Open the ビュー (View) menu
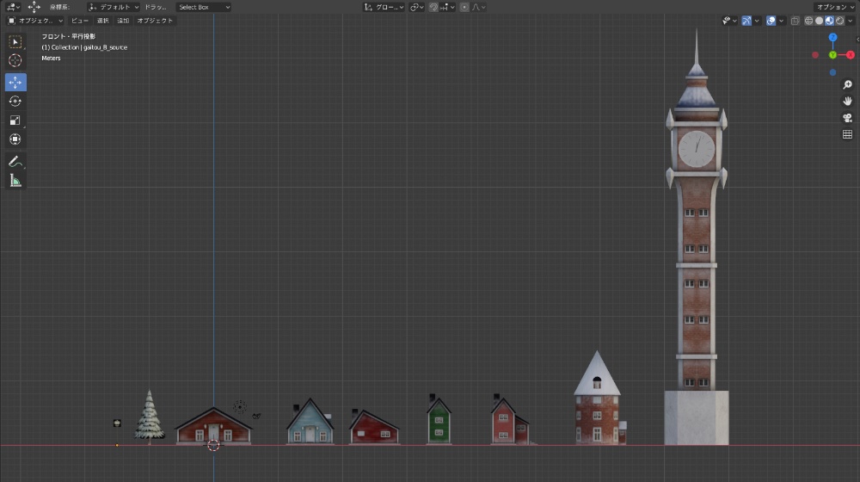The height and width of the screenshot is (482, 860). pyautogui.click(x=79, y=21)
